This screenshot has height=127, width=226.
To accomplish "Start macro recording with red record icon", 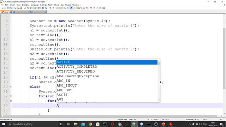I will click(x=91, y=8).
